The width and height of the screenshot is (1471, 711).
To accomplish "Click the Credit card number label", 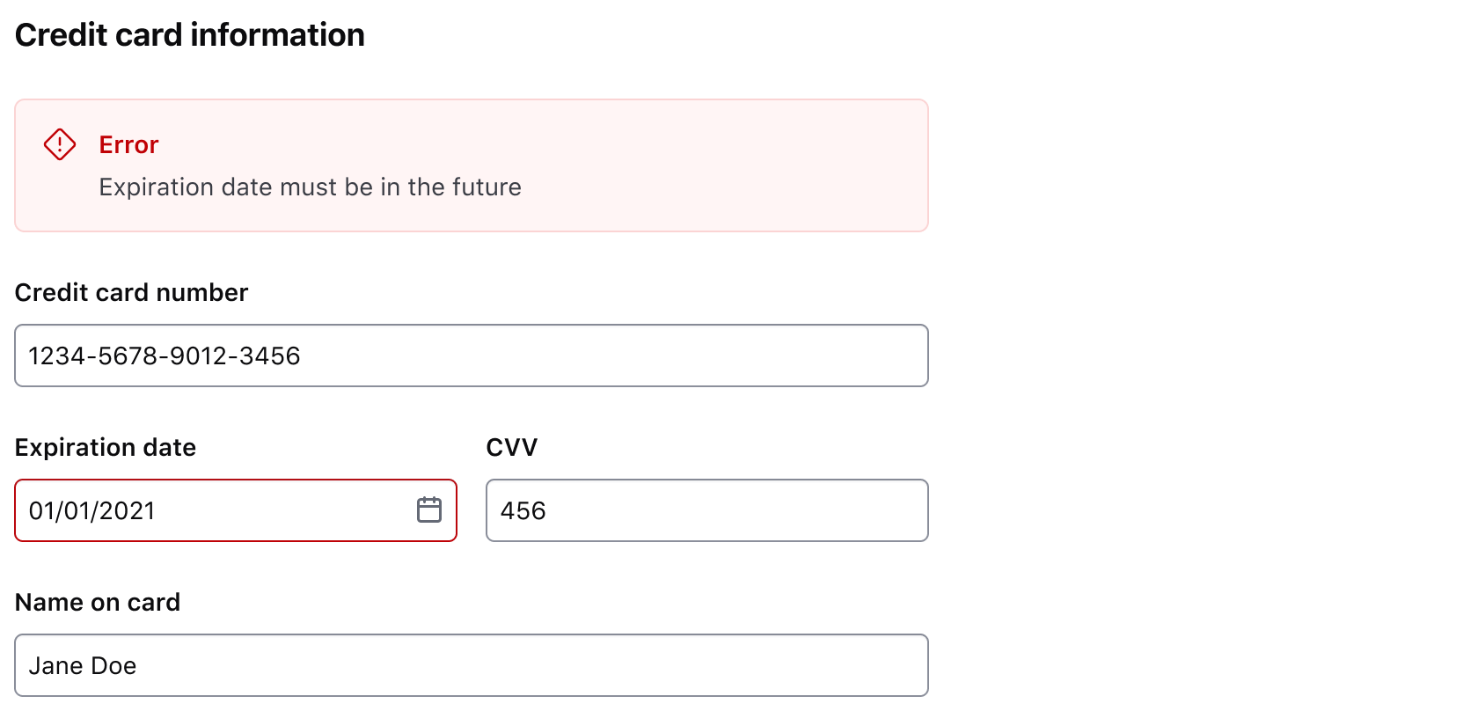I will (x=131, y=292).
